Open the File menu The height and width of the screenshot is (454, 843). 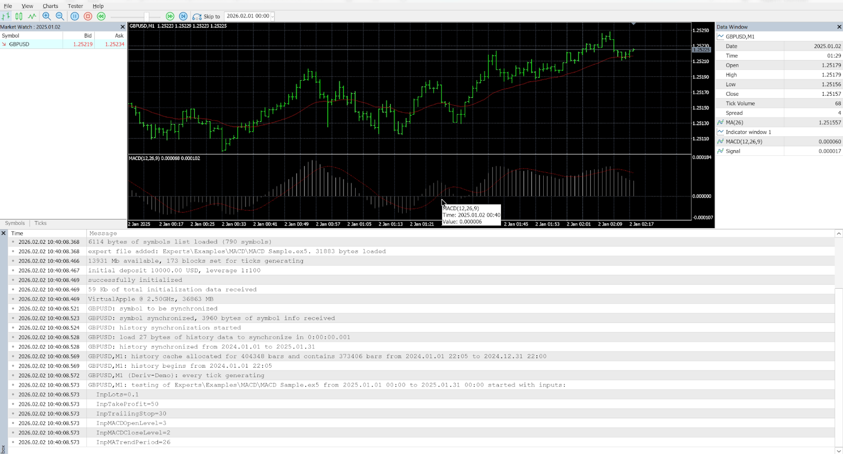pos(8,6)
